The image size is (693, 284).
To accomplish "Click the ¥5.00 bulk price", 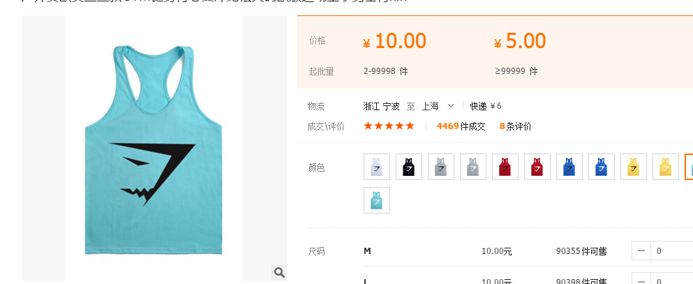I will click(x=520, y=41).
